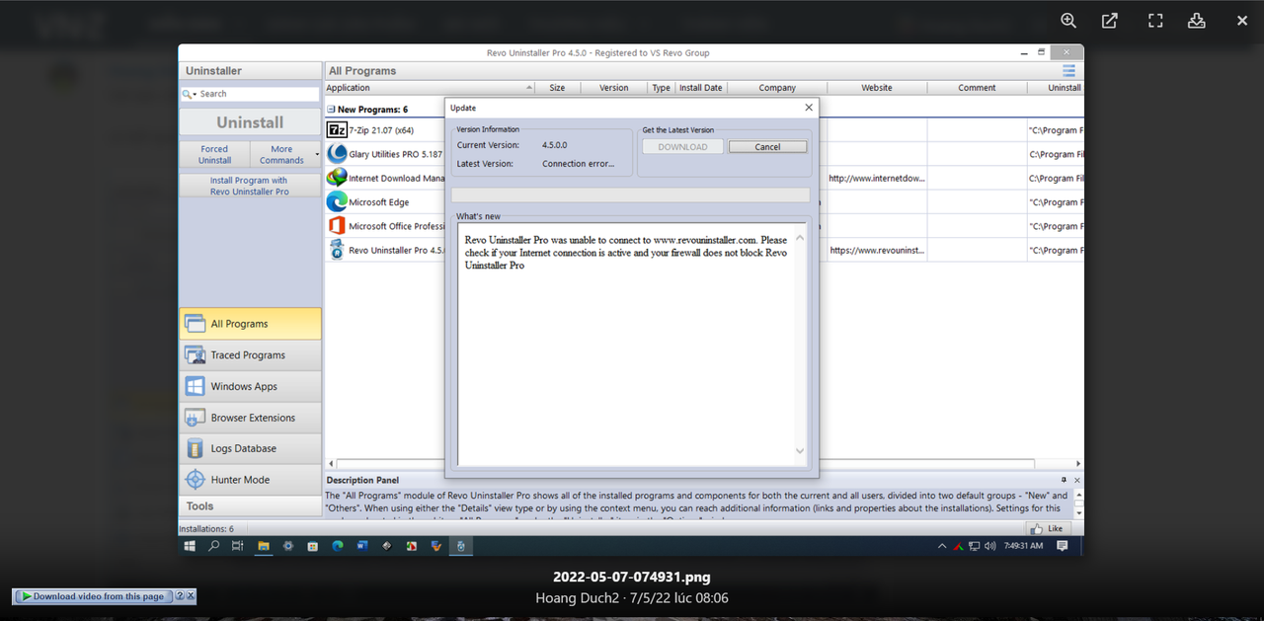
Task: Click the All Programs sidebar icon
Action: click(x=195, y=324)
